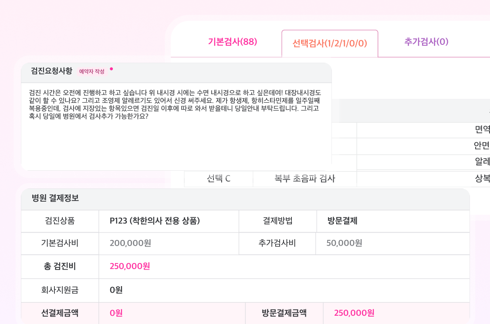Open the 기본검사(88) tab
490x324 pixels.
coord(233,41)
